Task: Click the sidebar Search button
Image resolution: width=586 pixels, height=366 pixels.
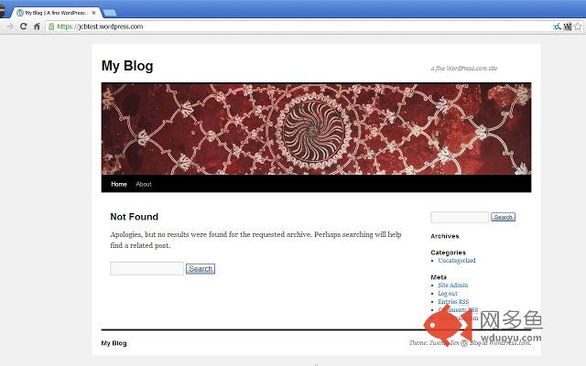Action: [x=503, y=217]
